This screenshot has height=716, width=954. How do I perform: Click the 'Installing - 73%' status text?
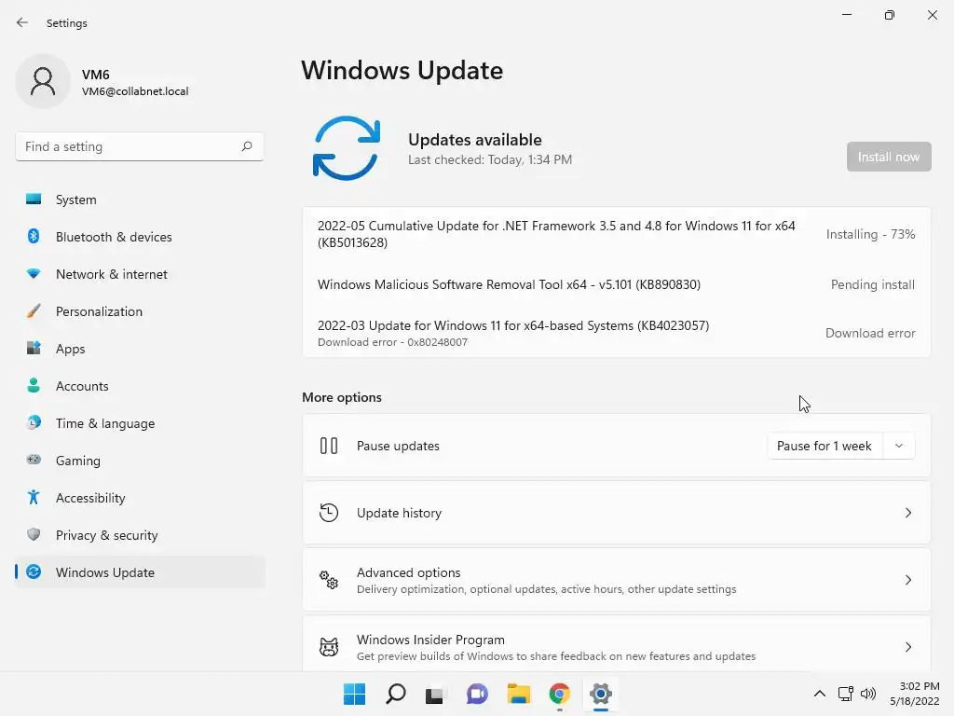[x=870, y=234]
